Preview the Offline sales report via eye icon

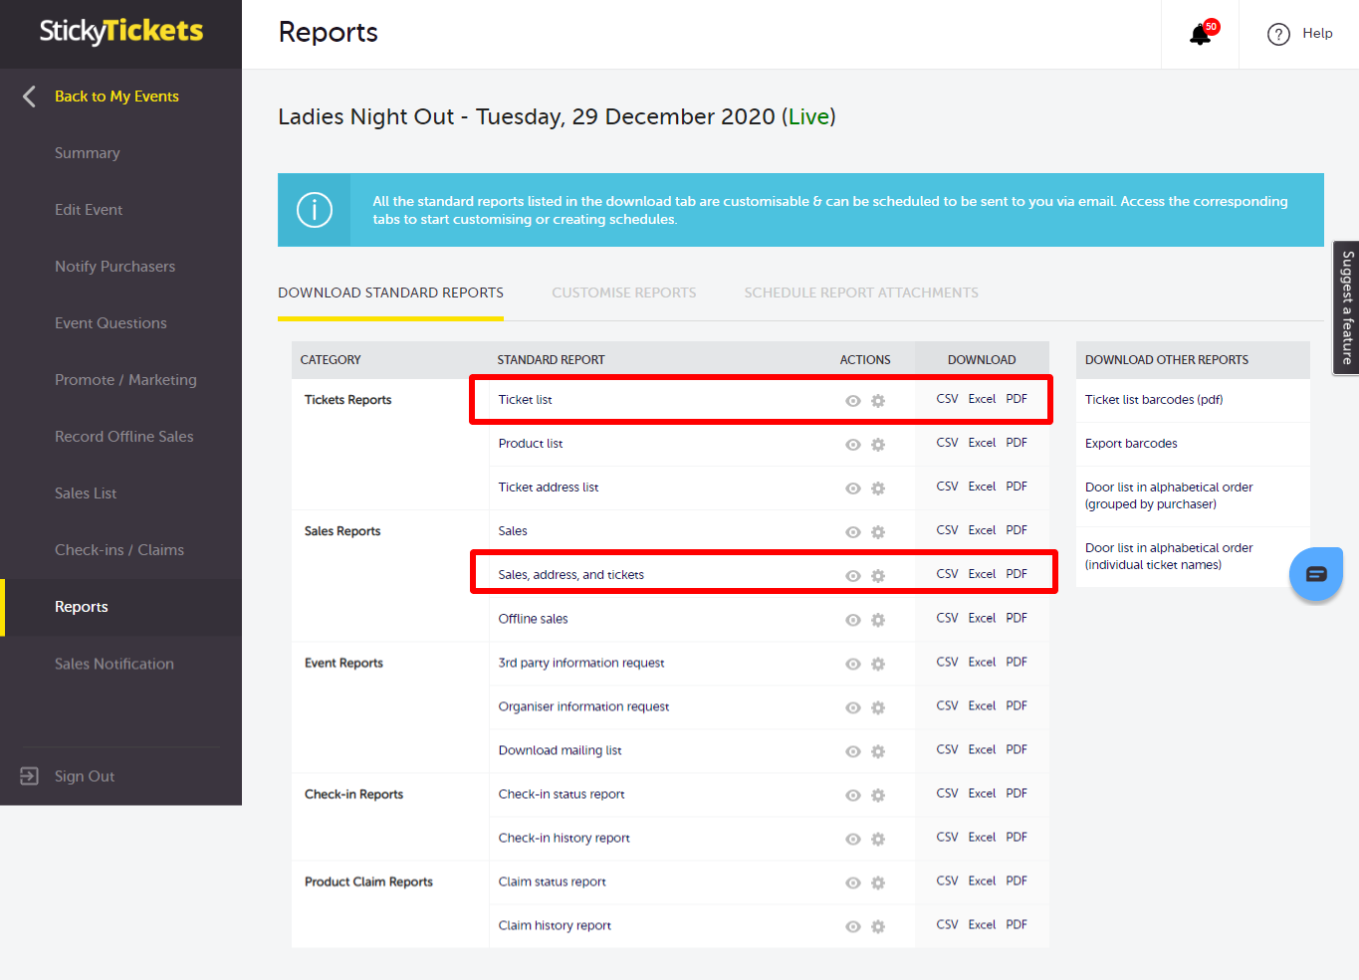point(853,619)
